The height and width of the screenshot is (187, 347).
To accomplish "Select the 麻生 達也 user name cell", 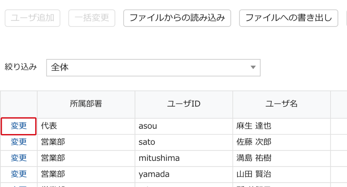I will point(281,126).
